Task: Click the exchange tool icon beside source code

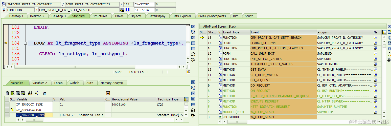Action: tap(193, 32)
